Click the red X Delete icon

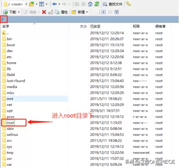44,12
